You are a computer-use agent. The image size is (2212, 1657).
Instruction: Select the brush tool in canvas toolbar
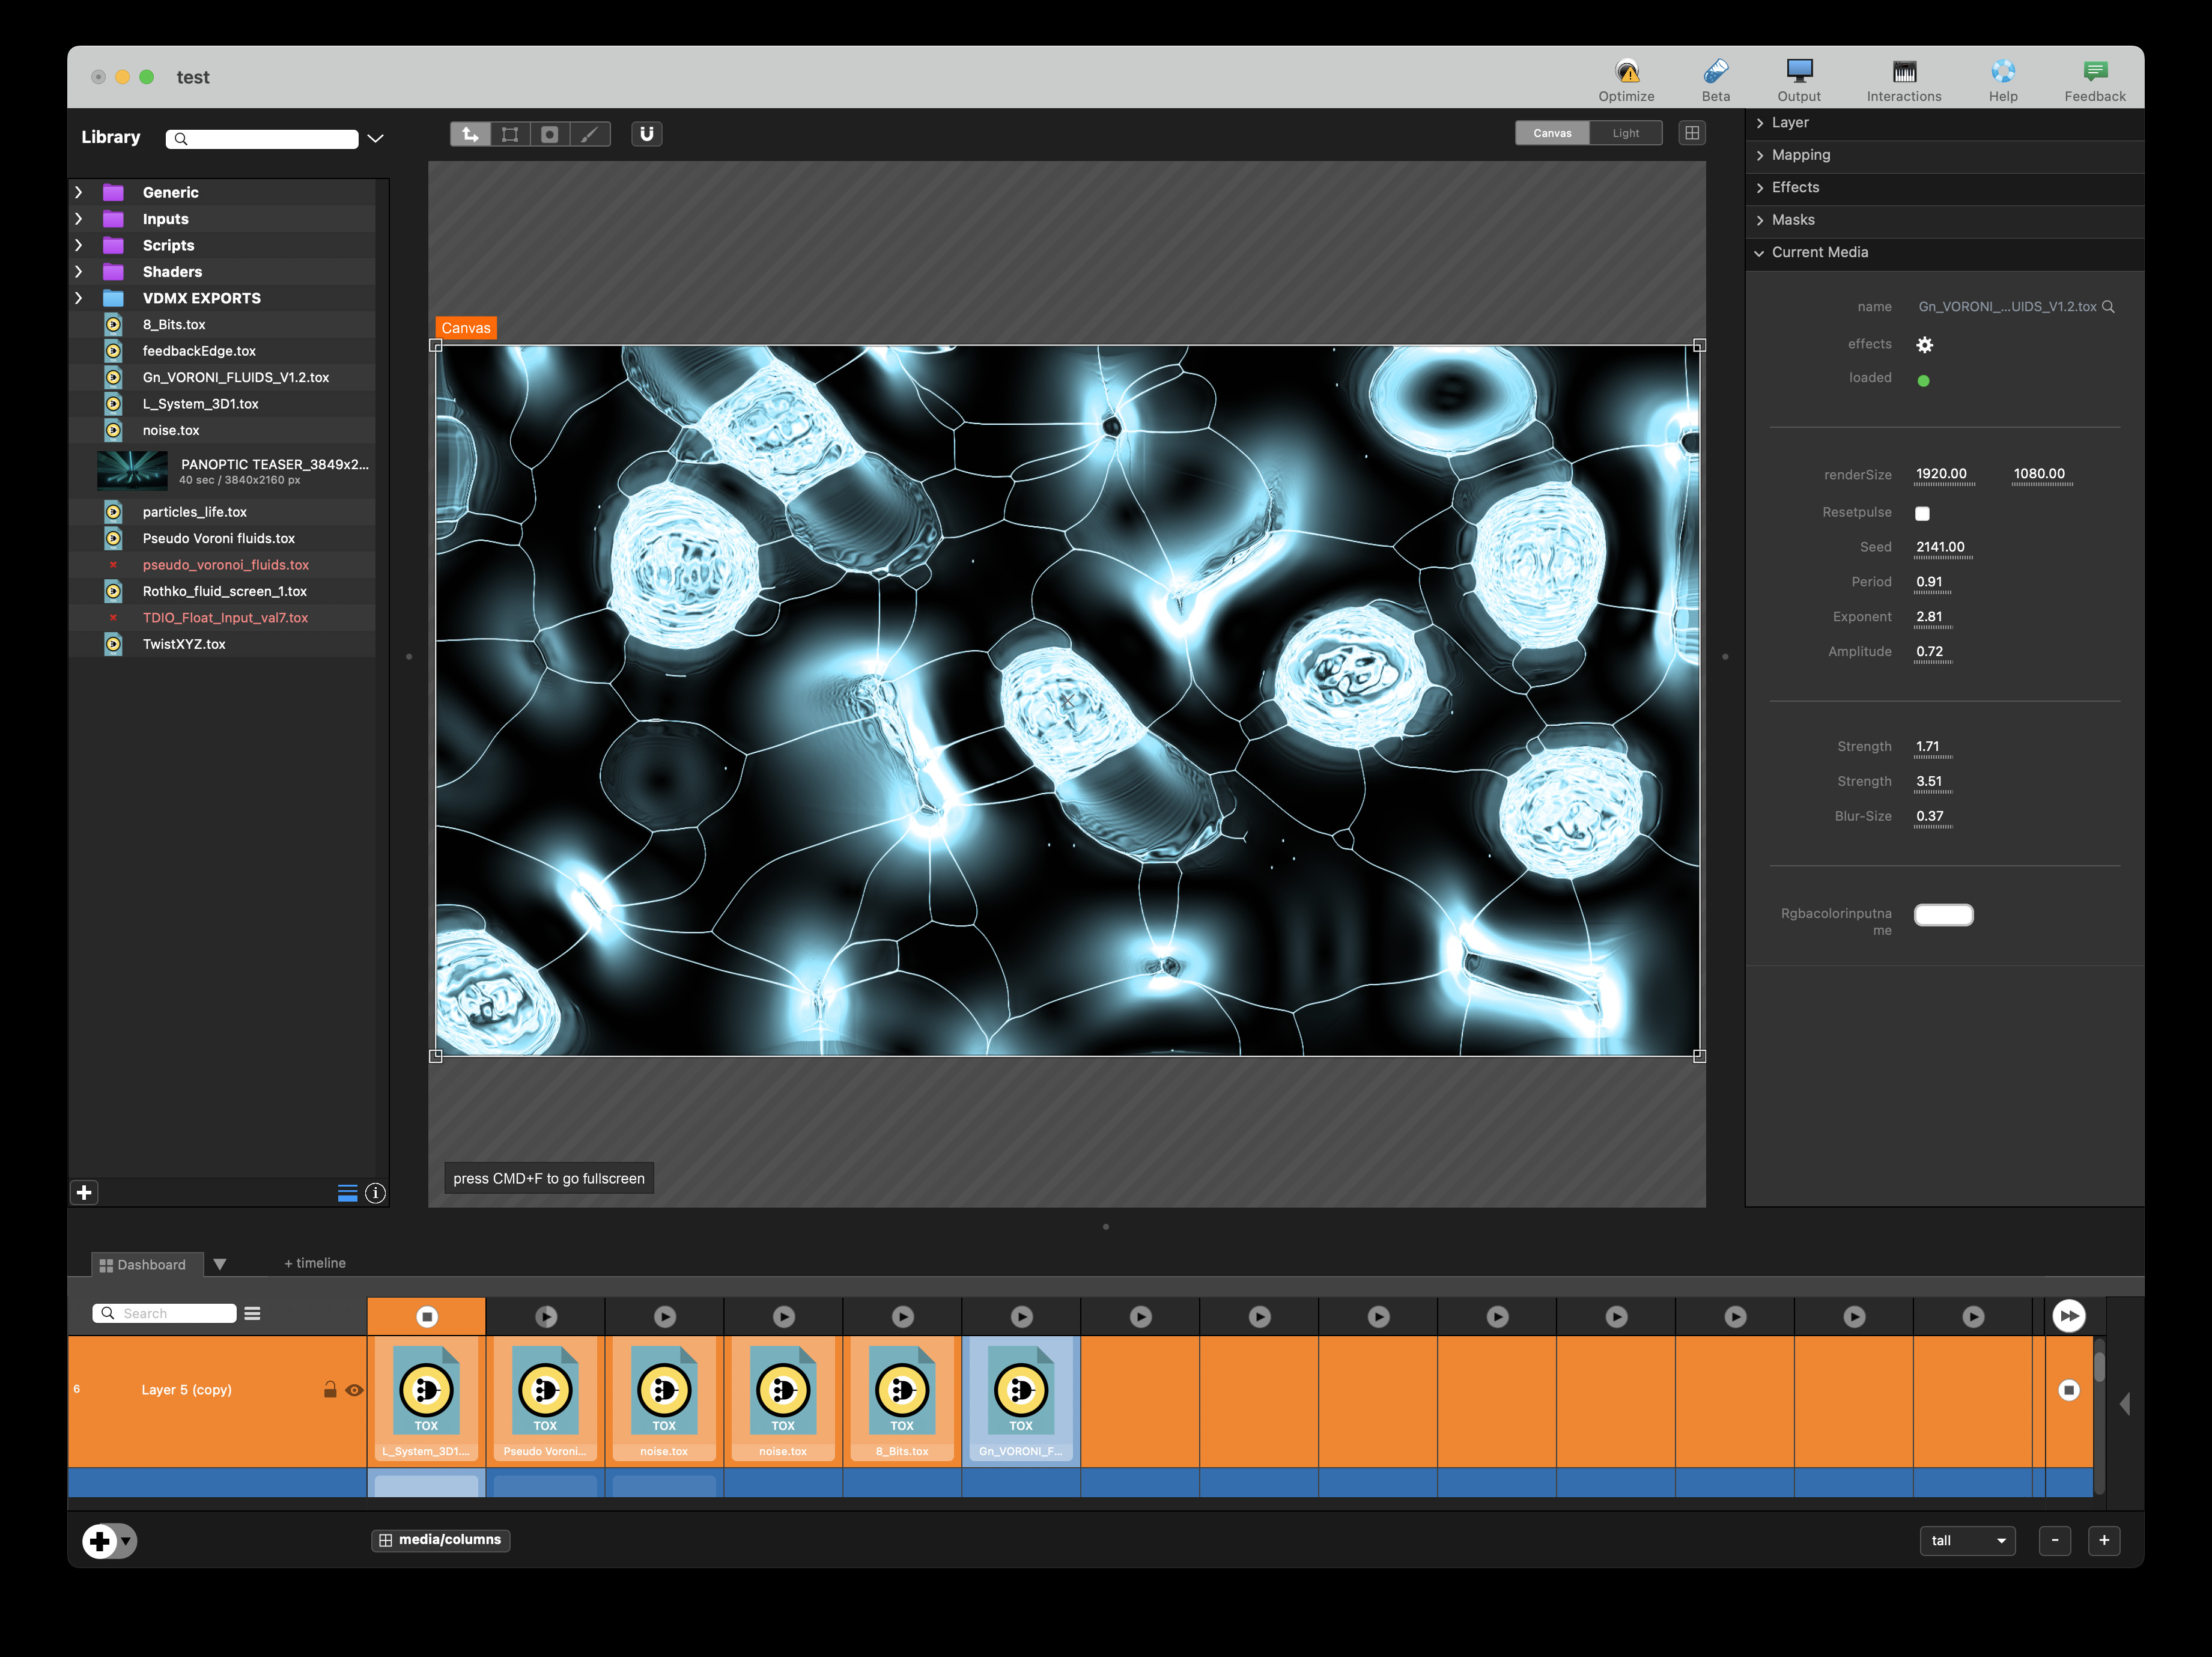pos(590,134)
